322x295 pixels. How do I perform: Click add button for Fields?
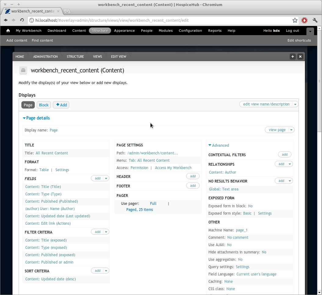[x=98, y=178]
